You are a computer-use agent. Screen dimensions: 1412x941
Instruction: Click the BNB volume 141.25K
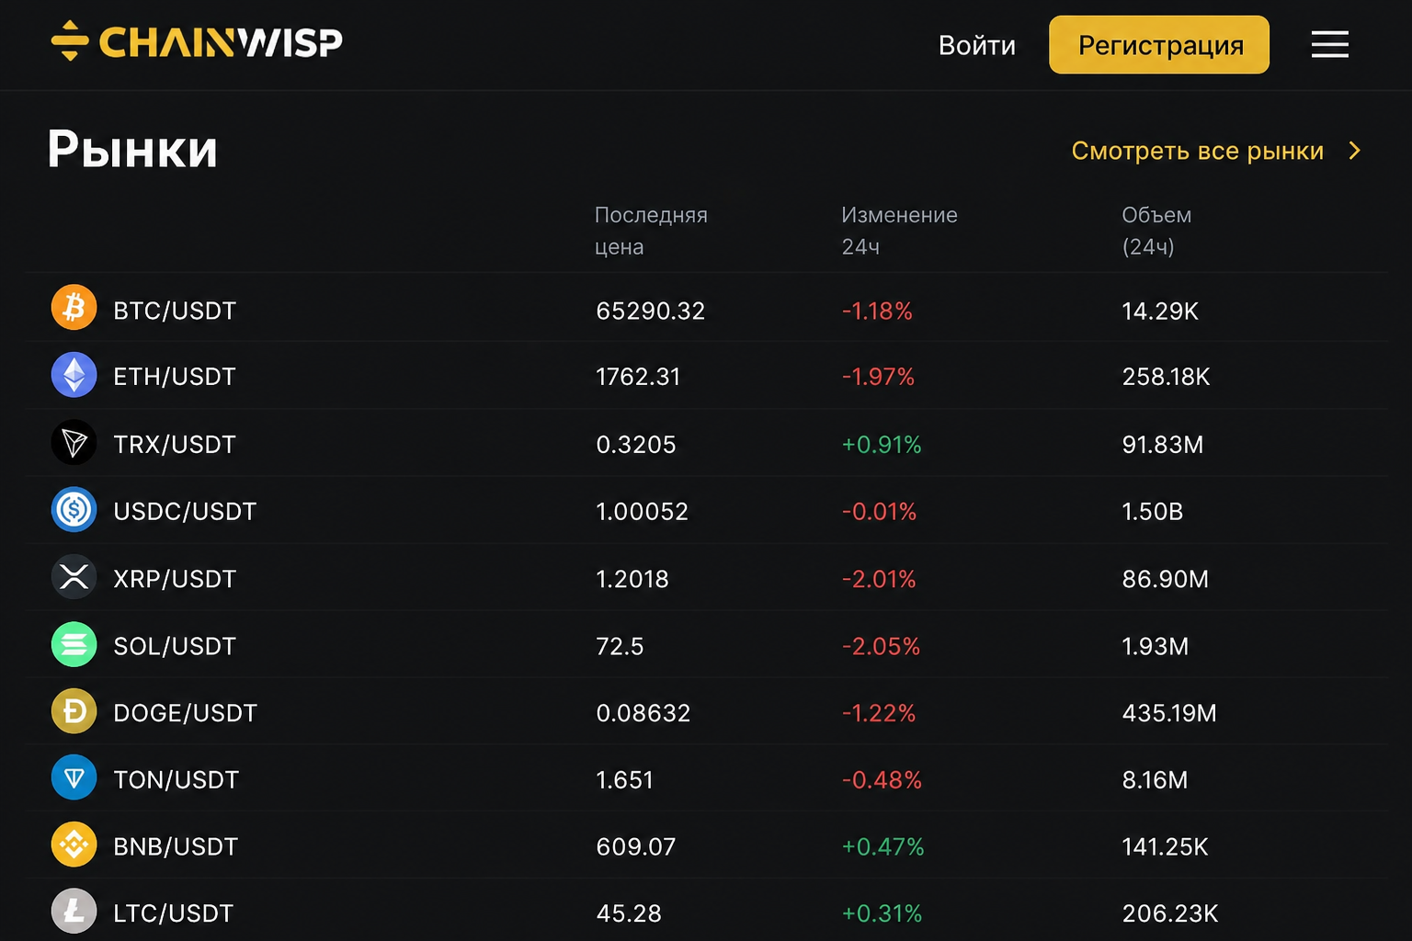point(1165,846)
